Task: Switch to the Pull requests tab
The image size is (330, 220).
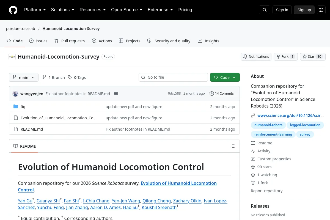Action: 70,41
